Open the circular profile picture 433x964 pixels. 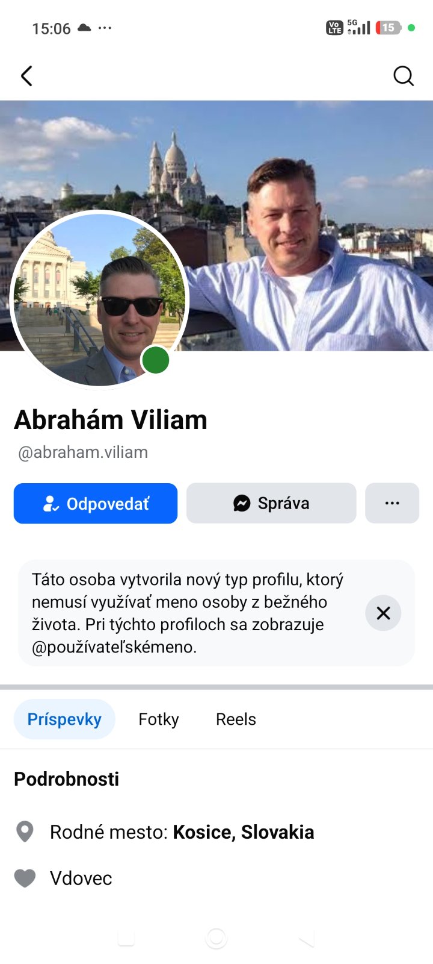point(100,299)
